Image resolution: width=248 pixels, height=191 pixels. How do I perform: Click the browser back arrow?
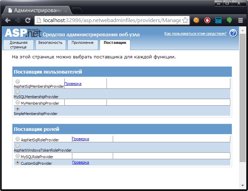8,20
